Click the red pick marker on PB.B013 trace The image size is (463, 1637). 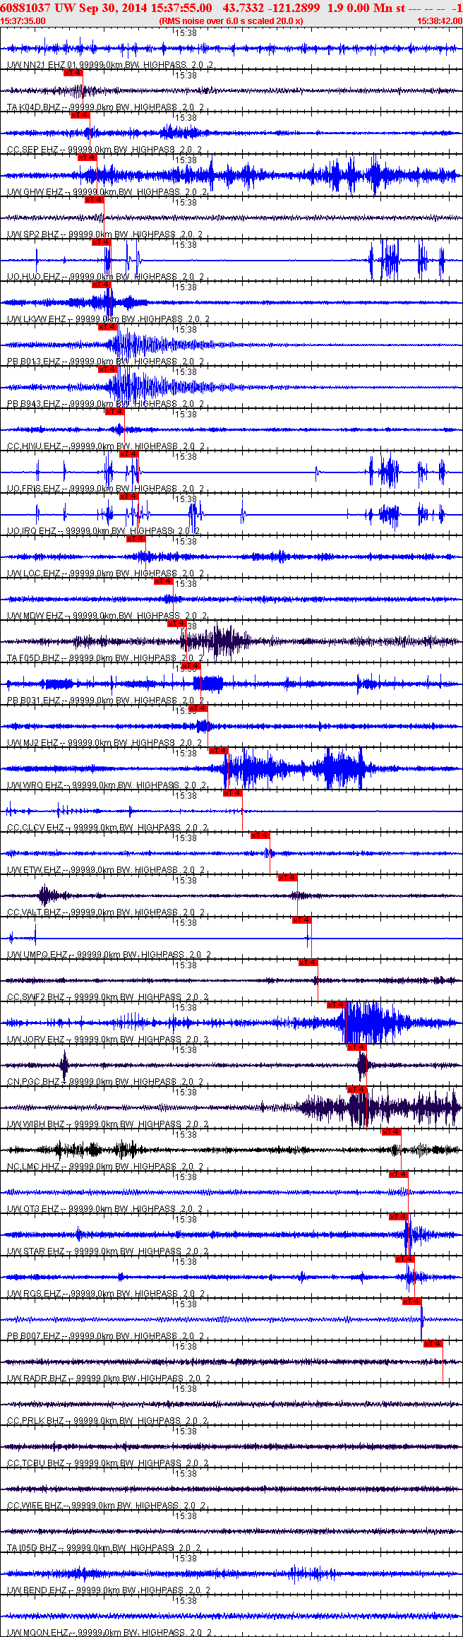pyautogui.click(x=108, y=327)
